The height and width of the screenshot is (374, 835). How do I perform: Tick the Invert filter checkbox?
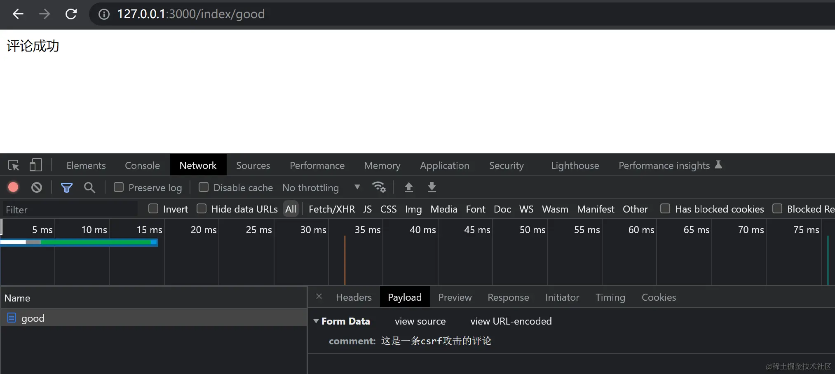point(153,208)
